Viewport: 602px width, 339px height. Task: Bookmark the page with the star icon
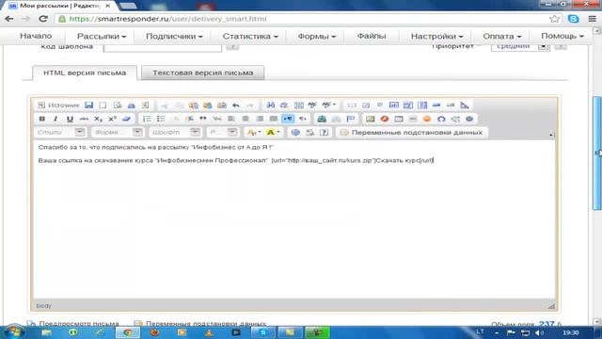point(554,19)
